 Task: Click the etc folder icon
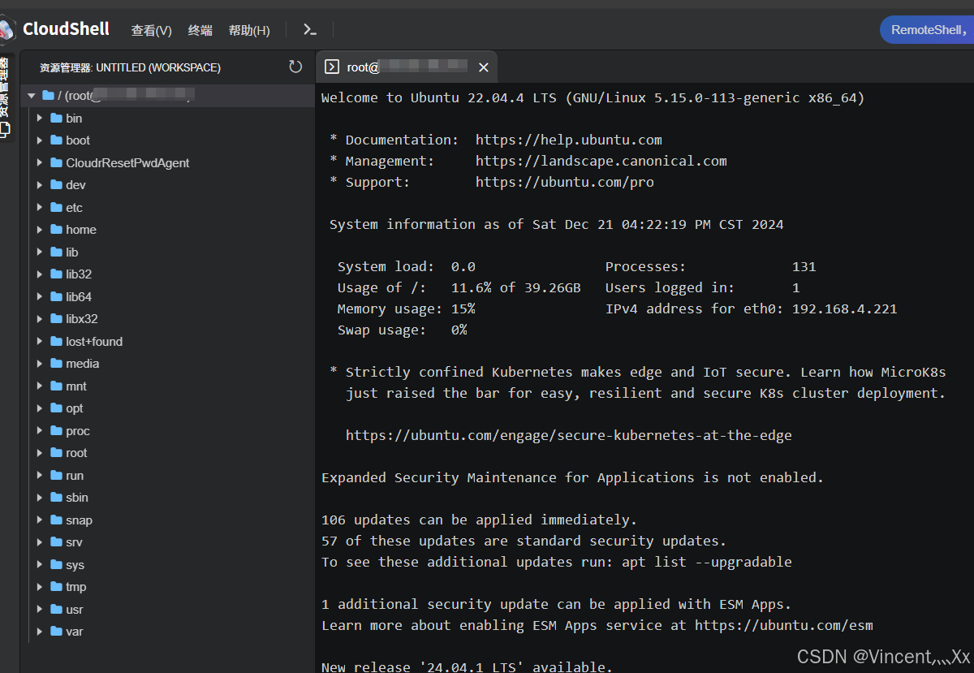pyautogui.click(x=56, y=208)
